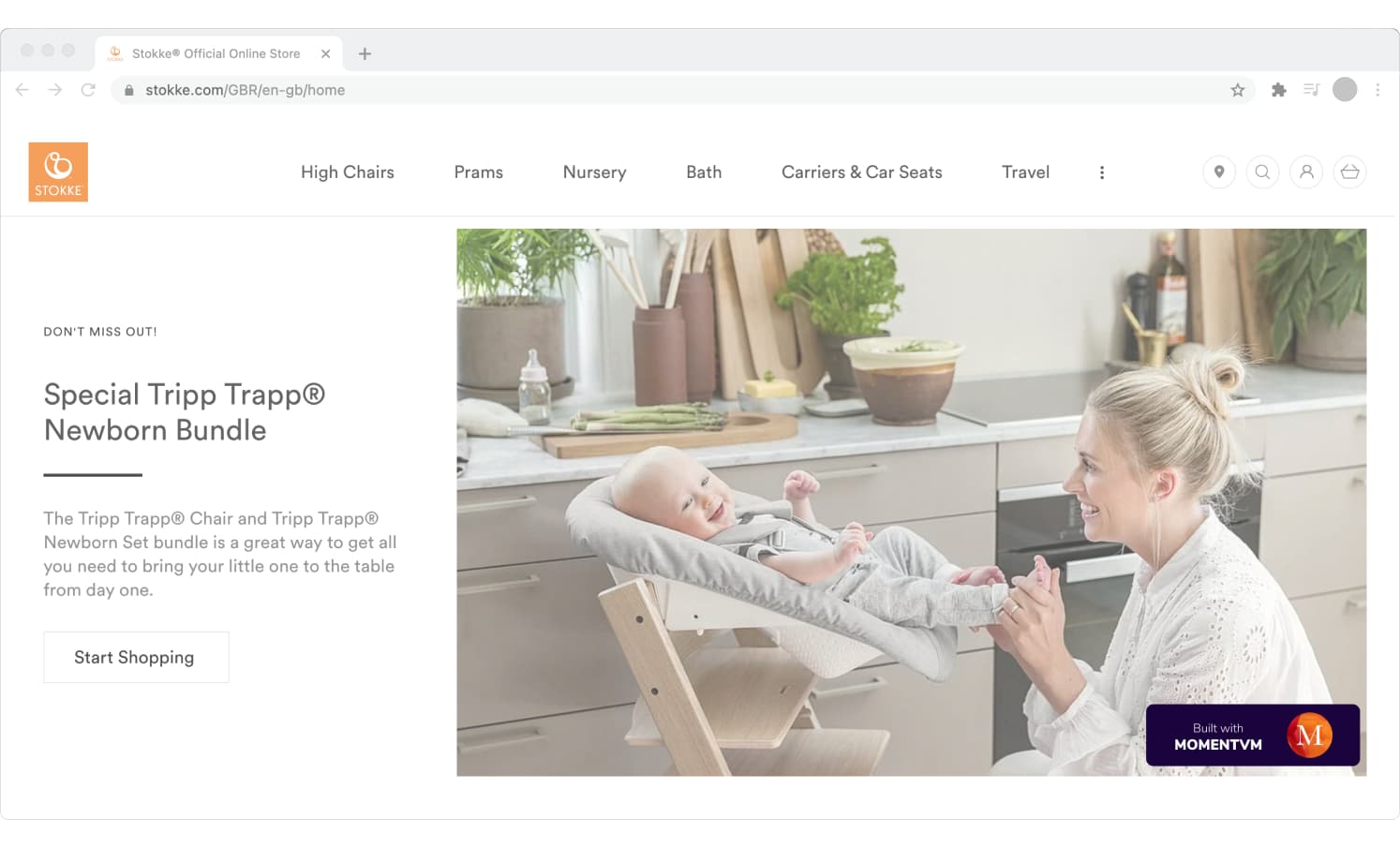Click the Special Tripp Trapp Newborn Bundle heading
The image size is (1400, 849).
point(185,412)
